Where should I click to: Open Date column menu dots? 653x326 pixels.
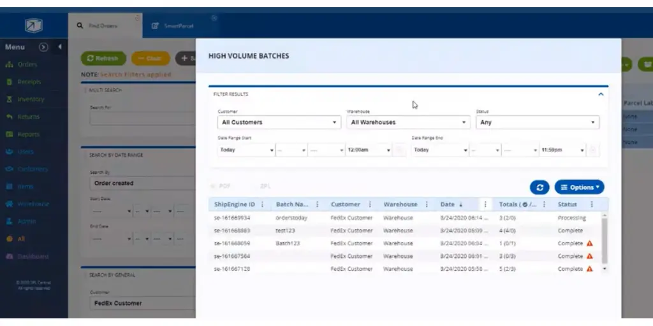tap(485, 204)
